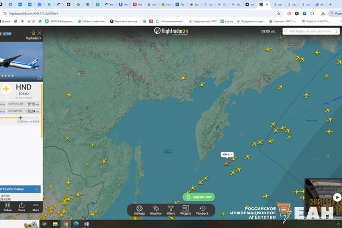Open the Filters funnel tool
The height and width of the screenshot is (228, 342).
point(171,209)
